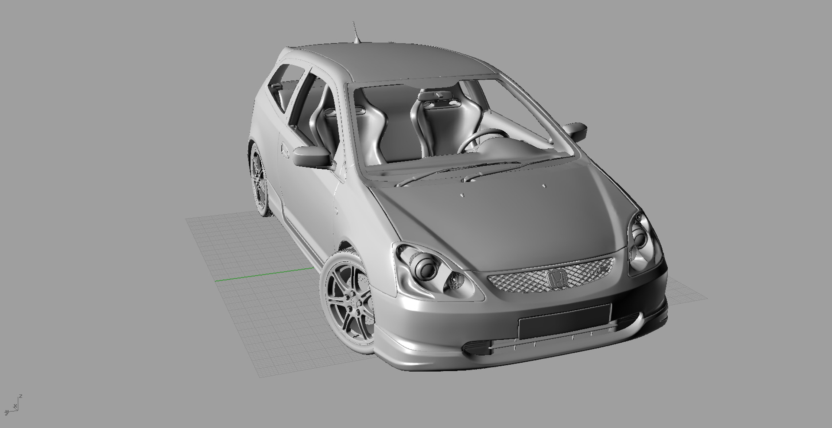The width and height of the screenshot is (832, 428).
Task: Select the mesh front grille
Action: pos(551,276)
